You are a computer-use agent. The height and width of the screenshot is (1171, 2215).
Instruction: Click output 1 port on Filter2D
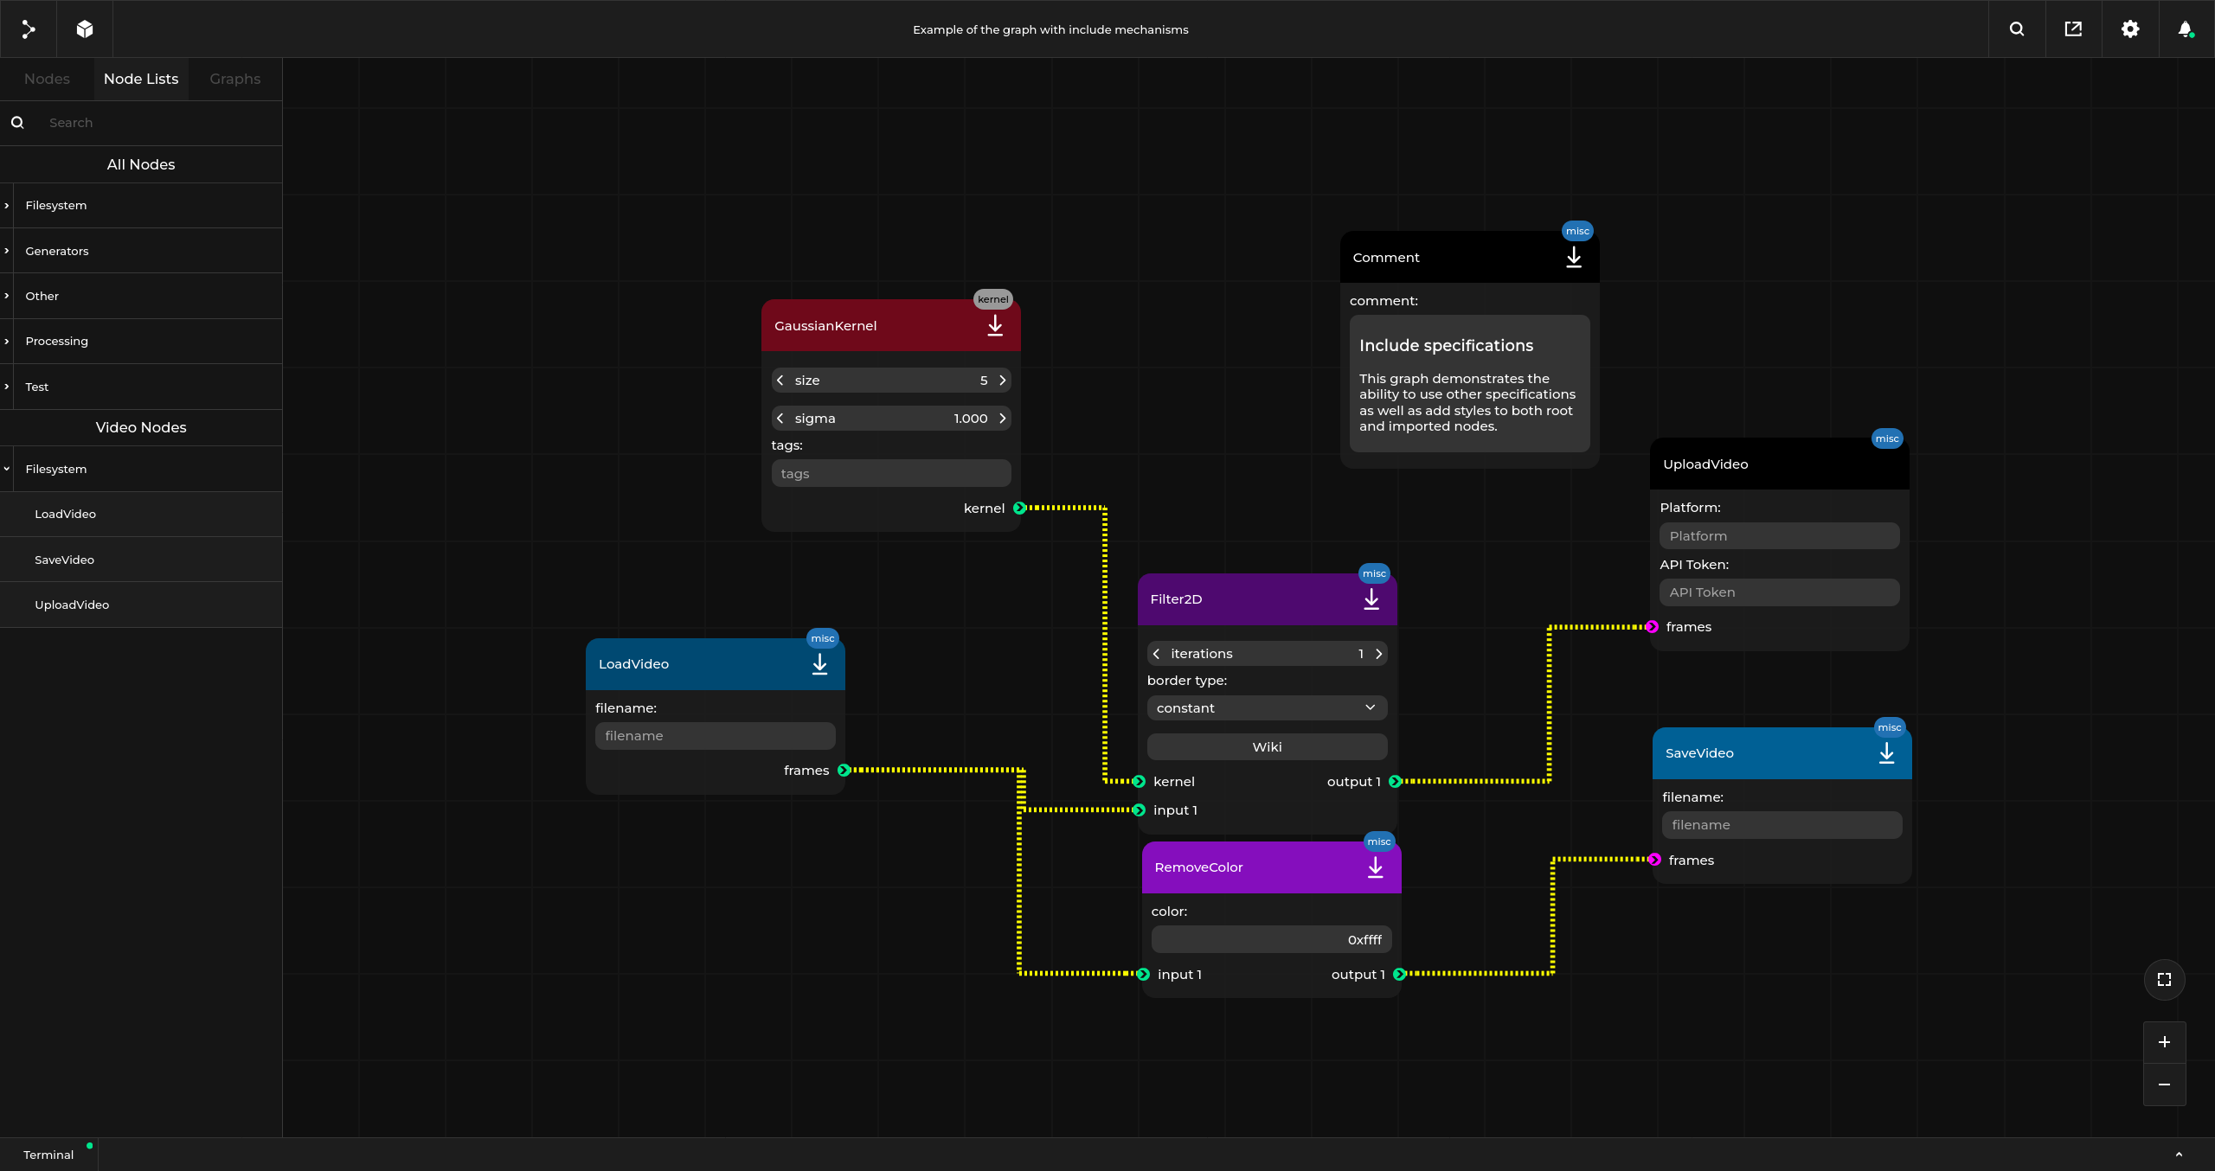click(x=1395, y=782)
